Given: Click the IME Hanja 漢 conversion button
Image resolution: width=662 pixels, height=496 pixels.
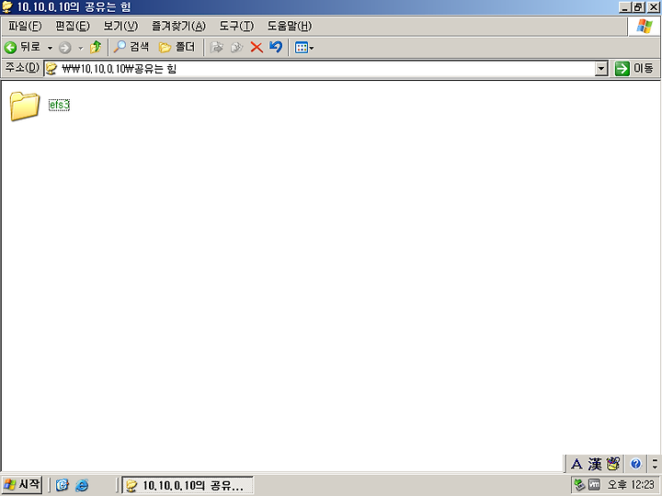Looking at the screenshot, I should pos(595,464).
